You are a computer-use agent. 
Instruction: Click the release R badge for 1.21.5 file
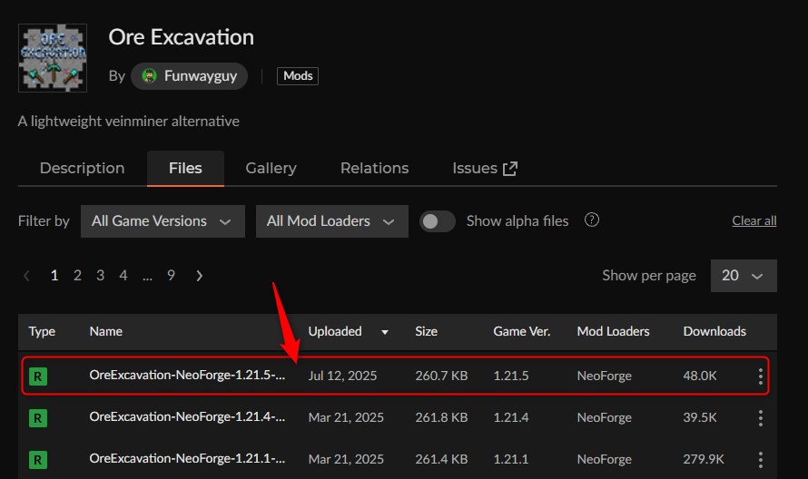pyautogui.click(x=38, y=376)
